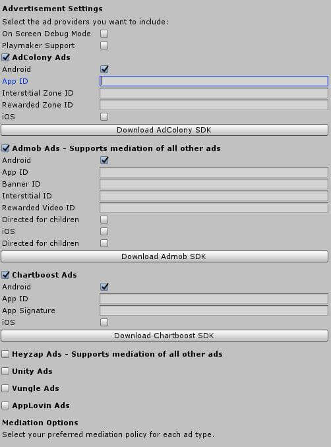Enable On Screen Debug Mode checkbox
The height and width of the screenshot is (447, 331).
point(104,34)
